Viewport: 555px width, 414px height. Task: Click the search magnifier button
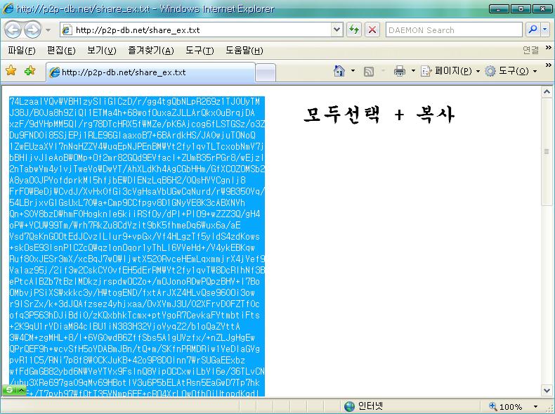(533, 30)
